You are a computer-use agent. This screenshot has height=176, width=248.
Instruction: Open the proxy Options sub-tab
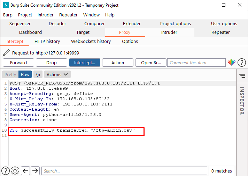(x=130, y=42)
